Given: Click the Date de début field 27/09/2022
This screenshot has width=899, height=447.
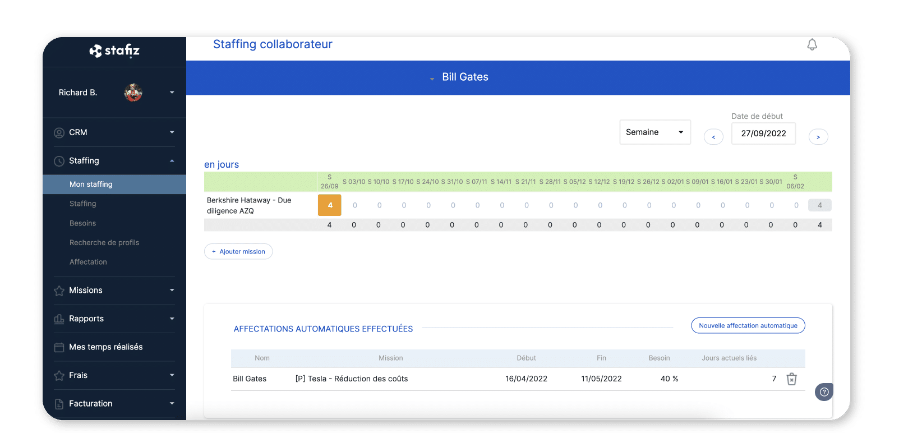Looking at the screenshot, I should 763,133.
